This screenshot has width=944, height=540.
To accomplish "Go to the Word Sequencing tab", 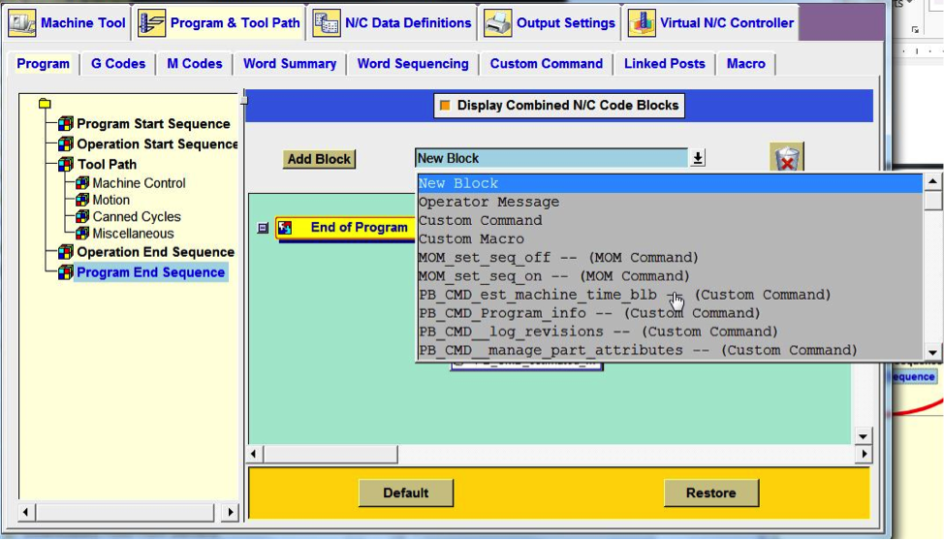I will click(413, 64).
